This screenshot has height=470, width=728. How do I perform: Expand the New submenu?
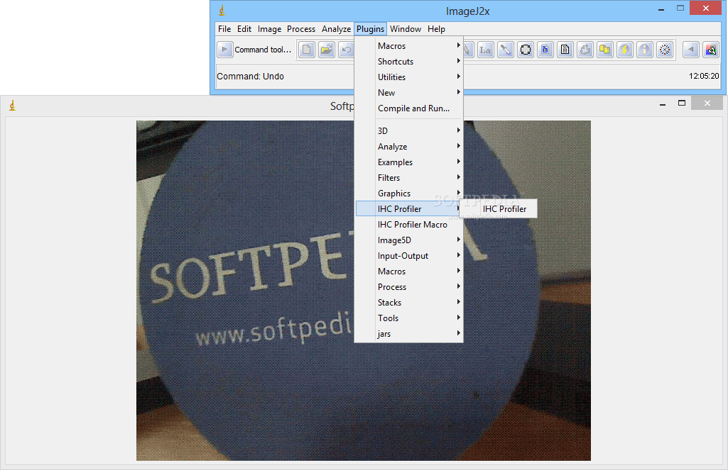pyautogui.click(x=409, y=93)
